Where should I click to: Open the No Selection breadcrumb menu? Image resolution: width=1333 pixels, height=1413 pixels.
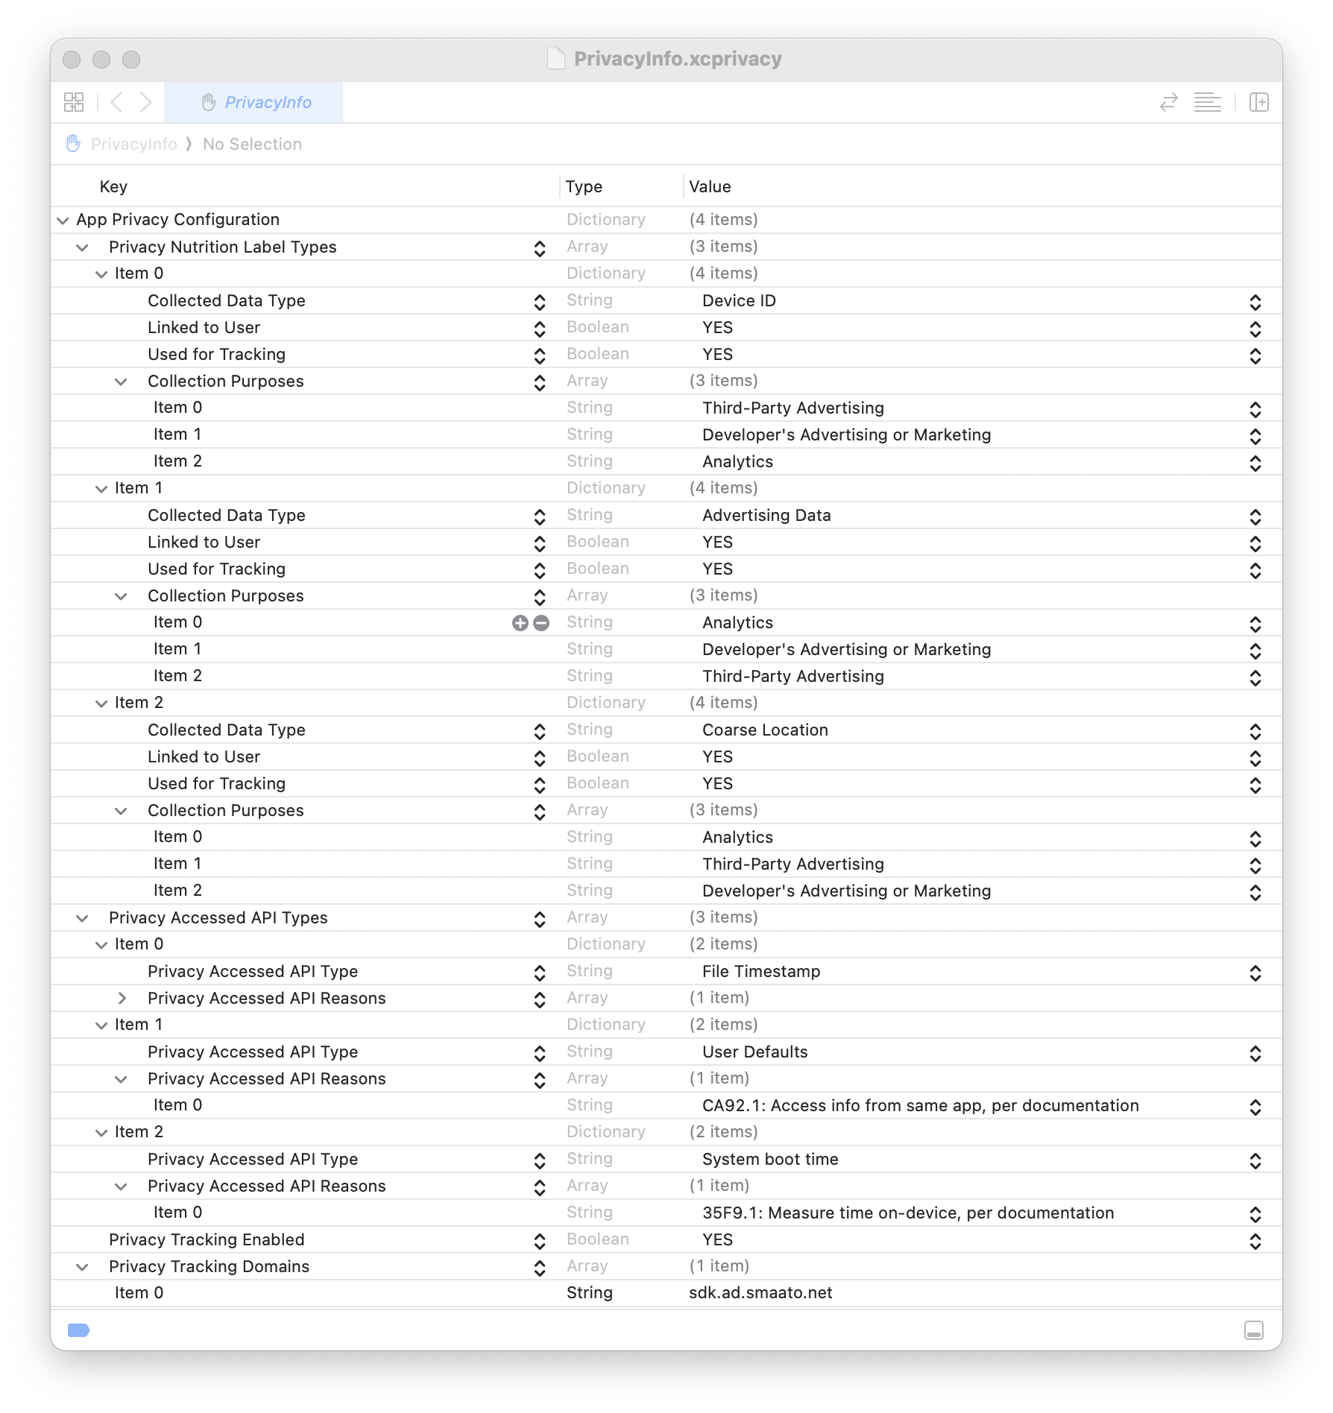tap(252, 143)
